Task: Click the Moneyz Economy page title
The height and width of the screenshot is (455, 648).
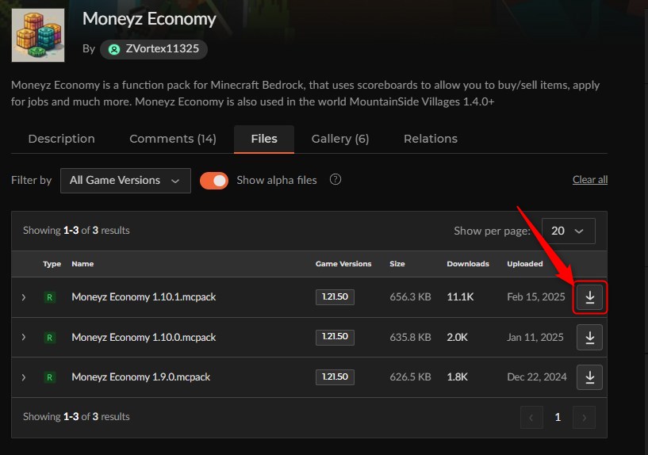Action: click(149, 19)
